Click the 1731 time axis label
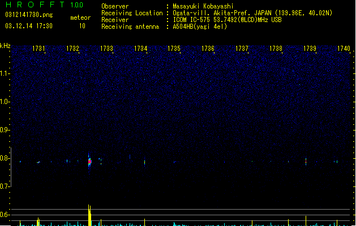 click(38, 49)
